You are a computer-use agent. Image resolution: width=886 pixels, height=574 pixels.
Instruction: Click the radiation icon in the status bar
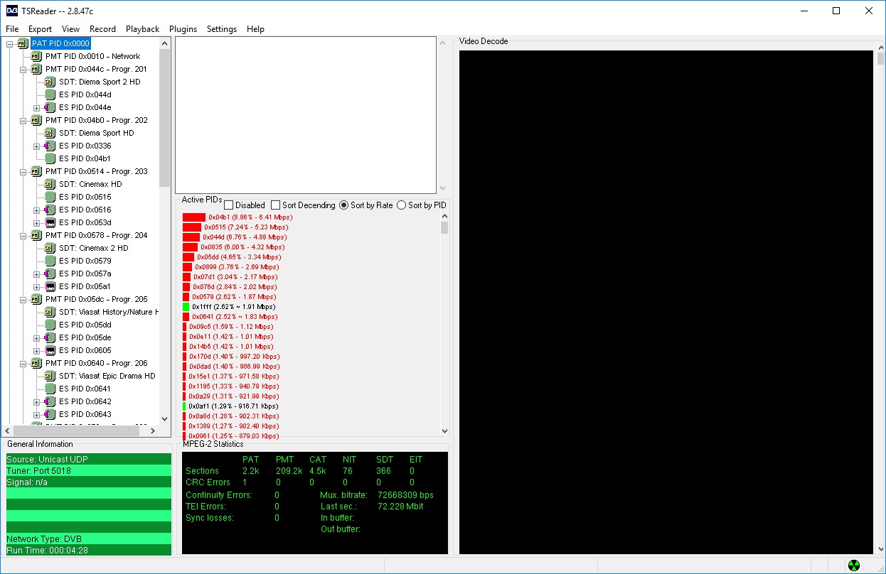coord(854,565)
